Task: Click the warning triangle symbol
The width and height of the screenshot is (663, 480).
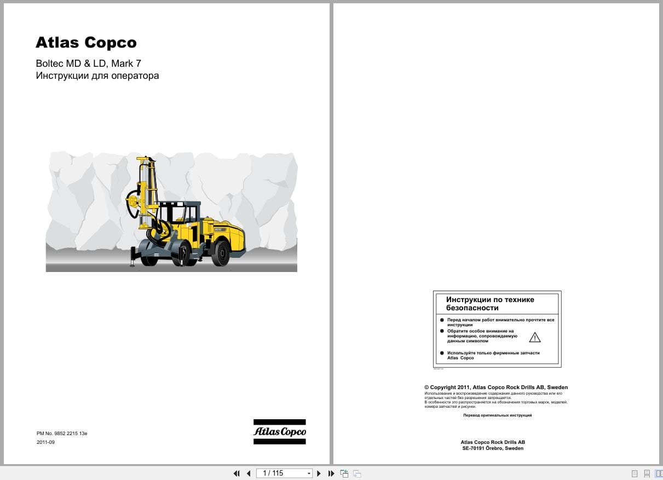Action: (x=535, y=337)
